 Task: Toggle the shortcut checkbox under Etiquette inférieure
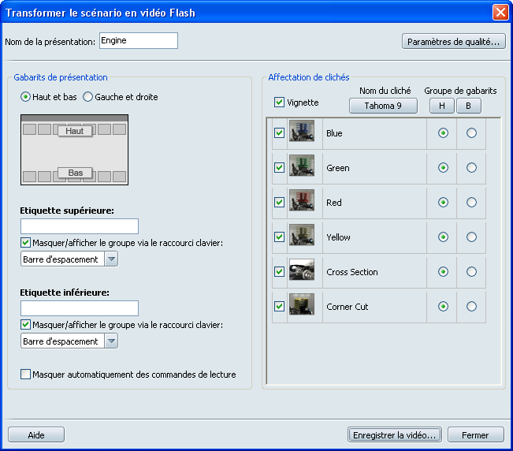click(x=25, y=325)
